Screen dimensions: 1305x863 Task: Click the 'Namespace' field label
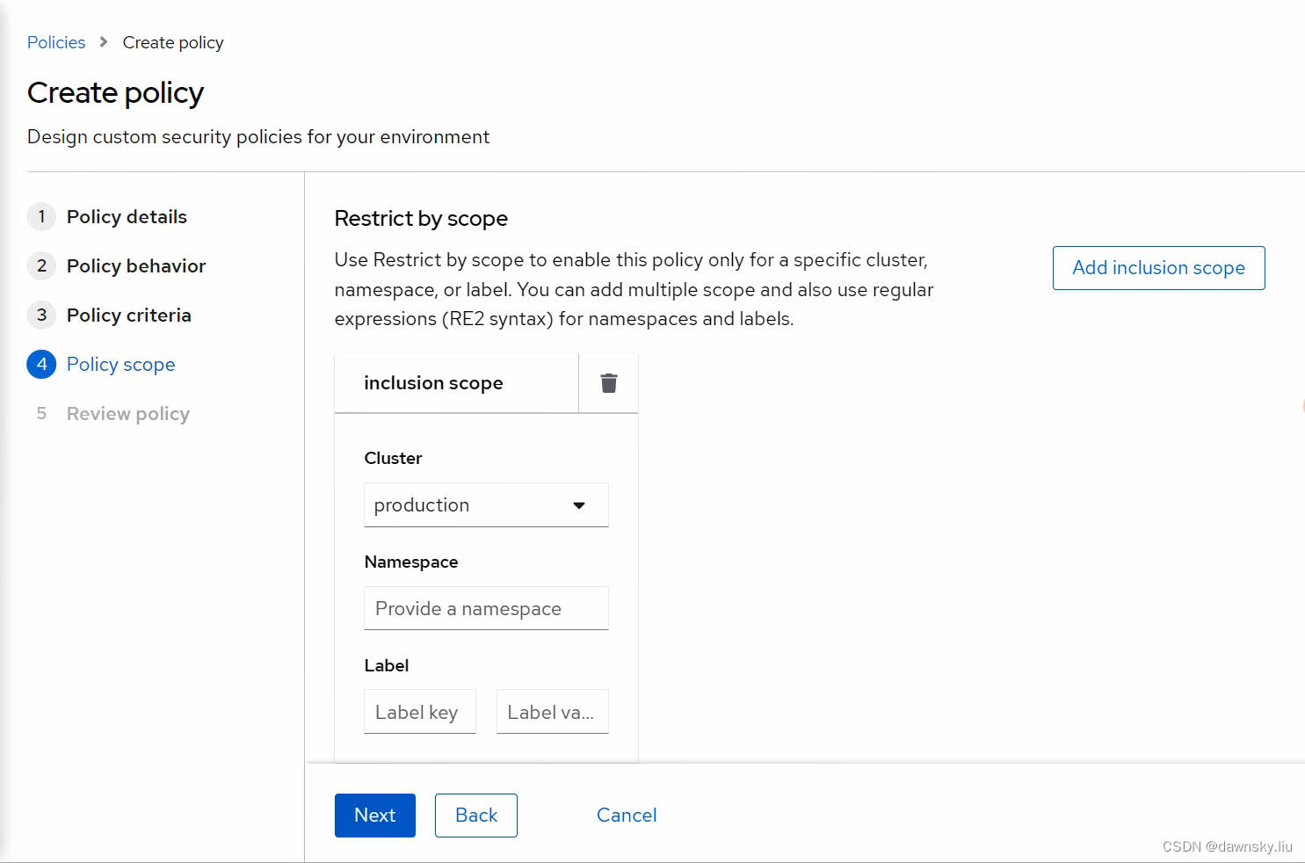pos(411,562)
